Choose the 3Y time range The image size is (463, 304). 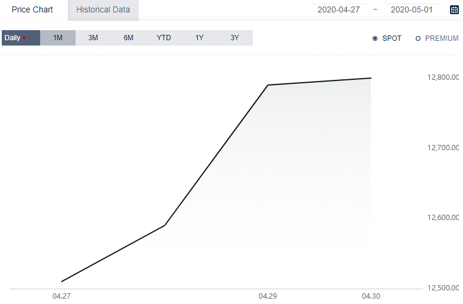235,38
